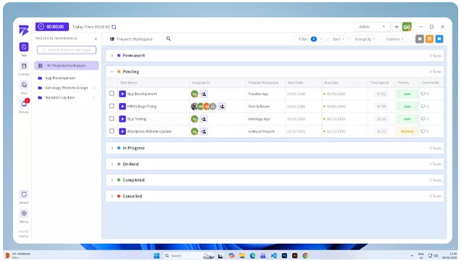Open comments for Astrology App row

pyautogui.click(x=425, y=119)
